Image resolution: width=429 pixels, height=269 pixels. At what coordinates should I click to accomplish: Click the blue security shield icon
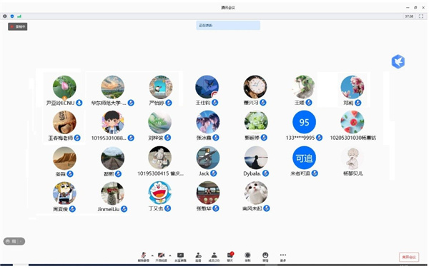pyautogui.click(x=12, y=16)
